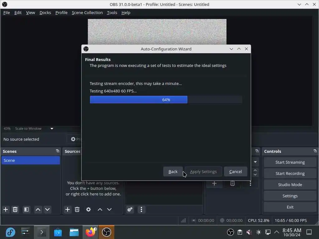Open advanced audio properties gears icon
This screenshot has height=239, width=319.
click(x=130, y=209)
